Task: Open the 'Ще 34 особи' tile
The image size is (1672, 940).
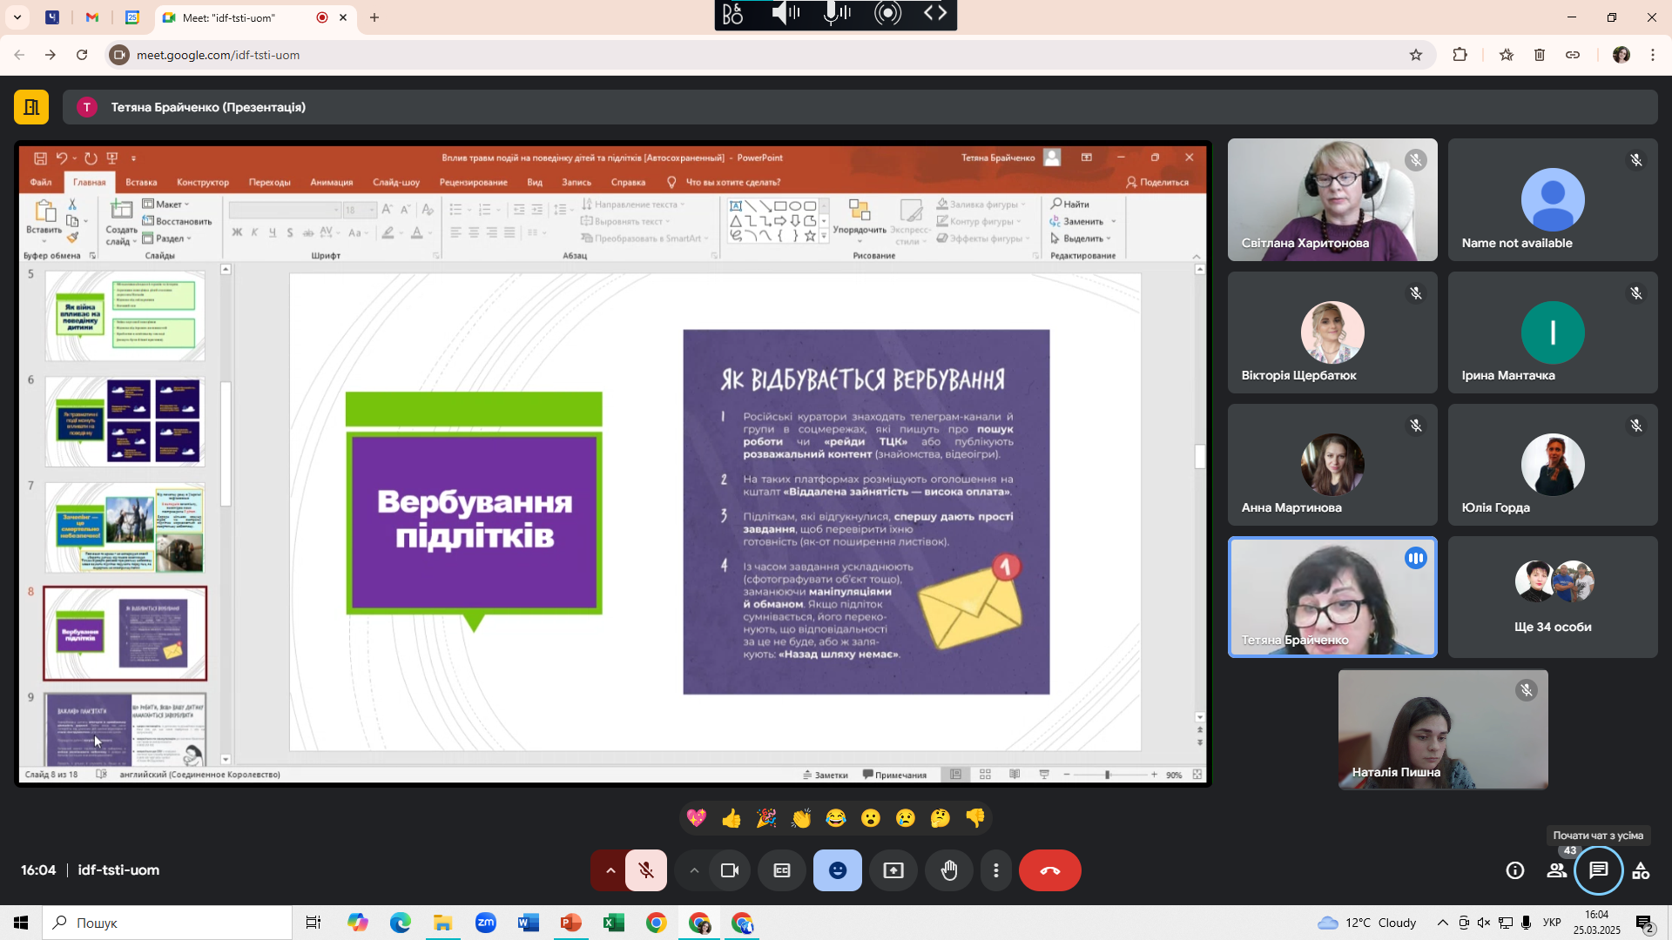Action: coord(1553,597)
